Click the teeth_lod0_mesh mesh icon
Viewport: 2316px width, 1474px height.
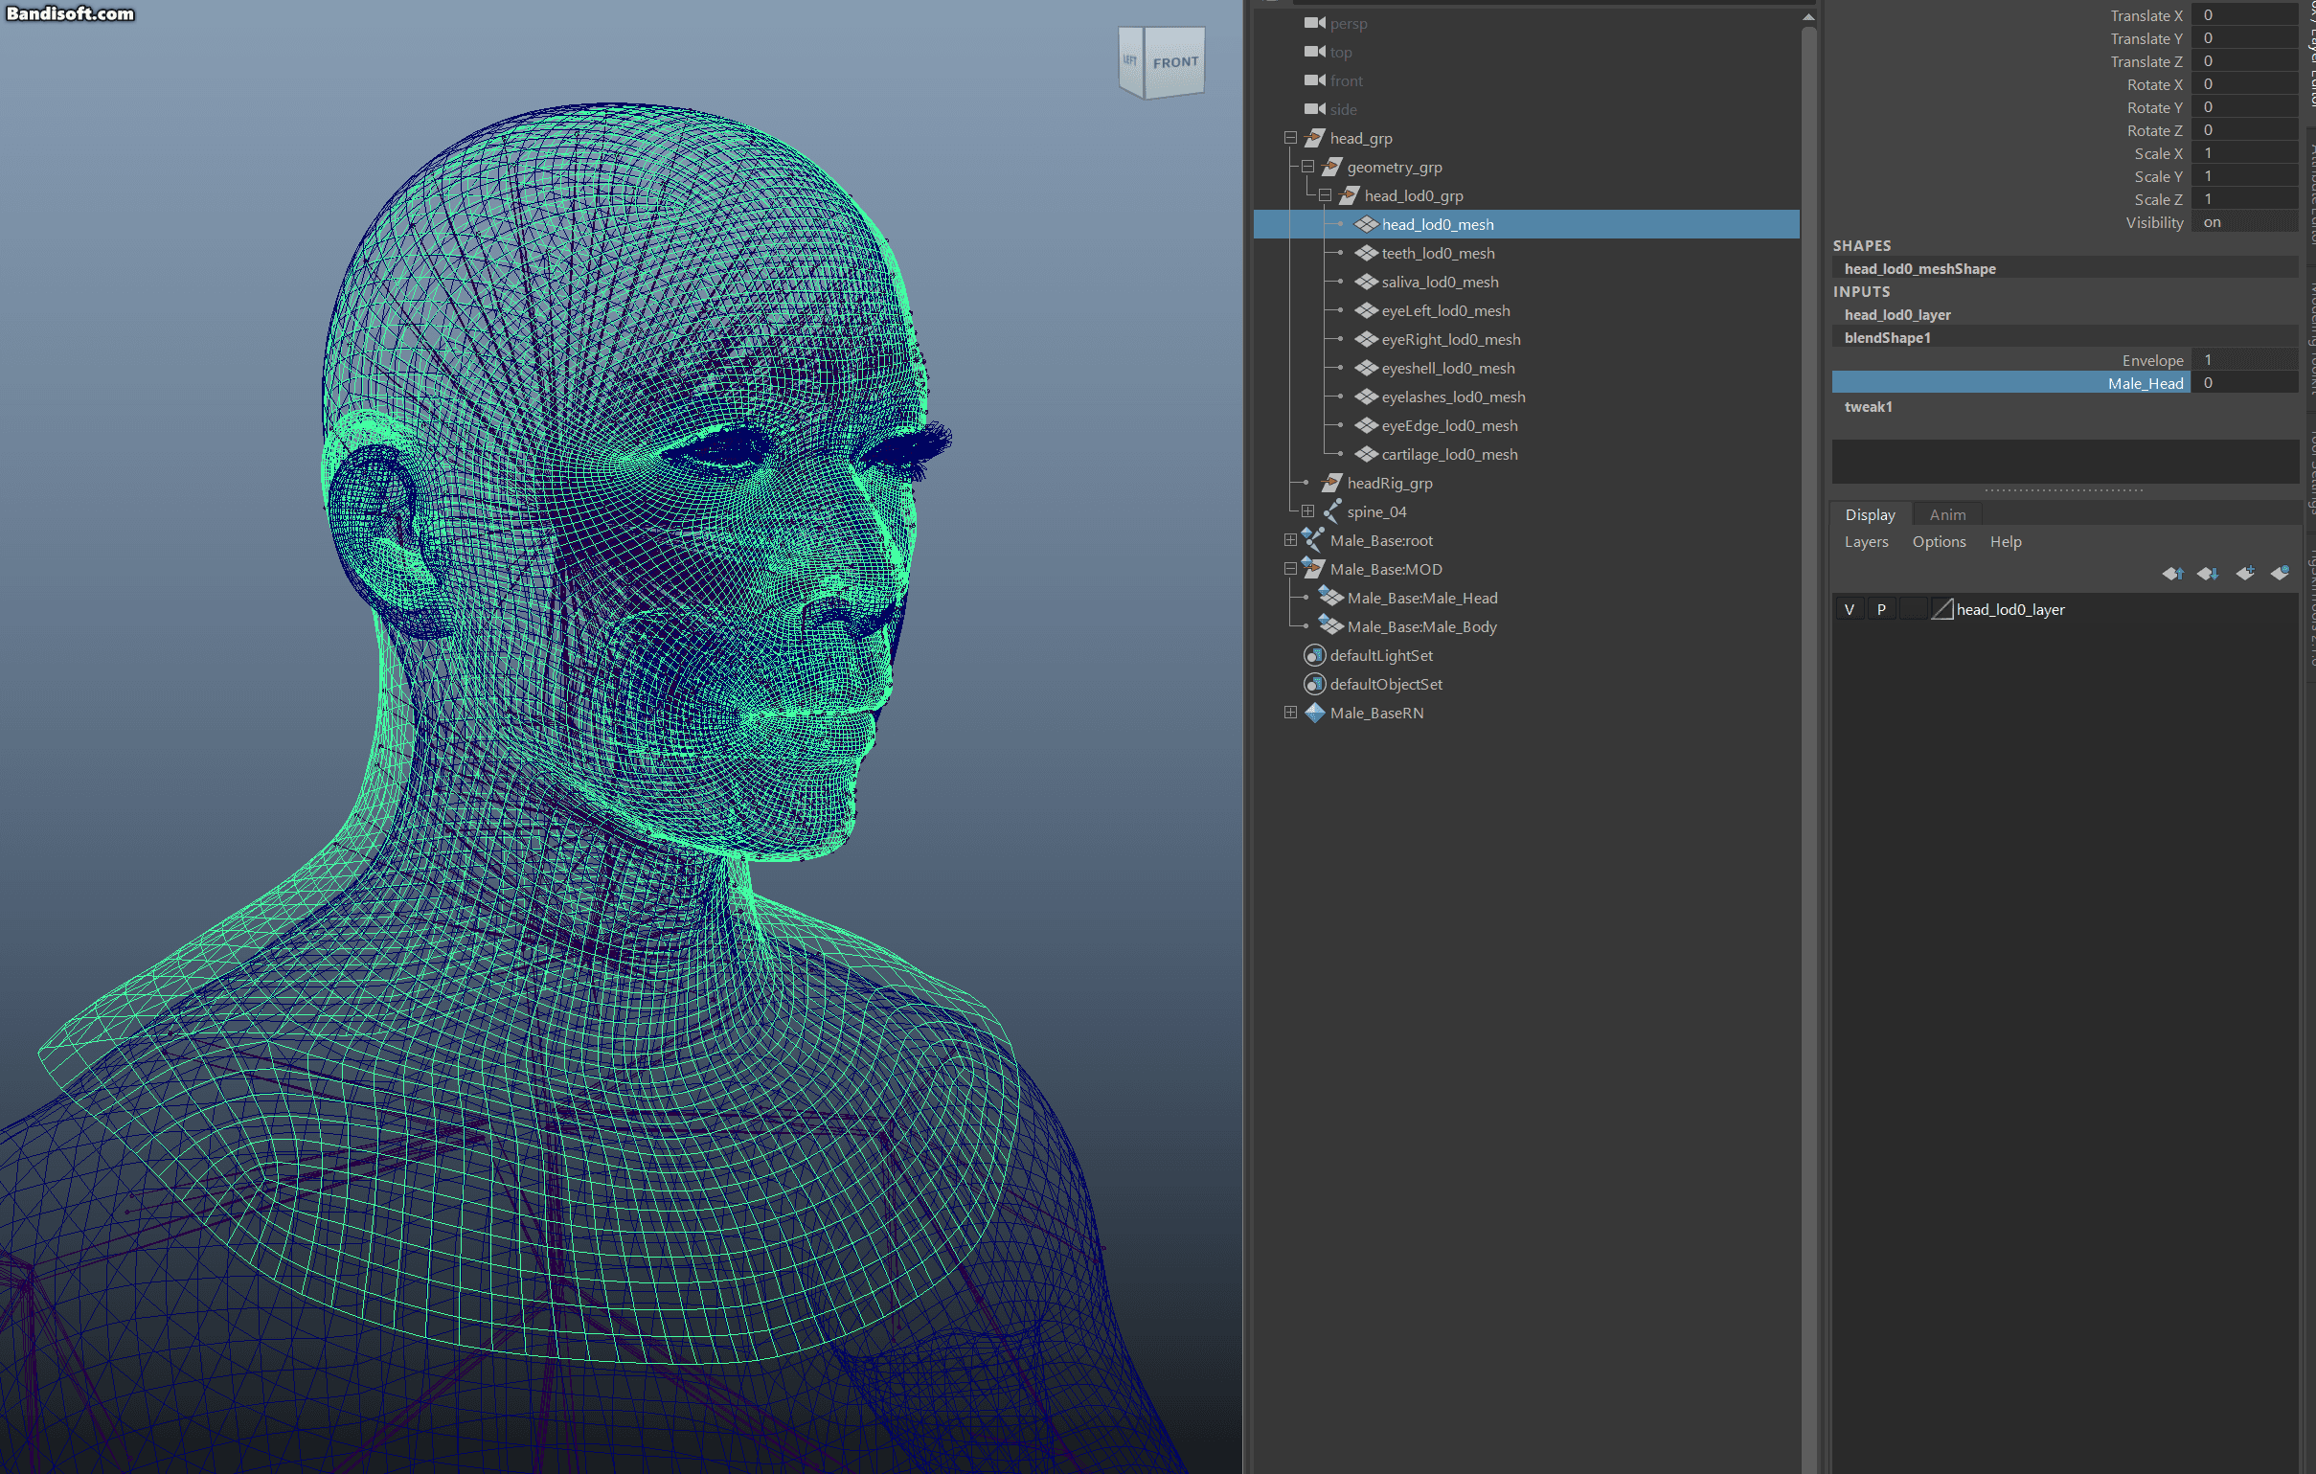(x=1366, y=253)
